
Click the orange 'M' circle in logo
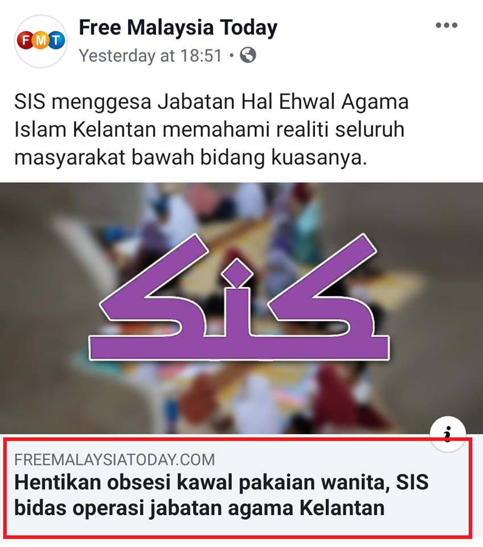pyautogui.click(x=41, y=40)
